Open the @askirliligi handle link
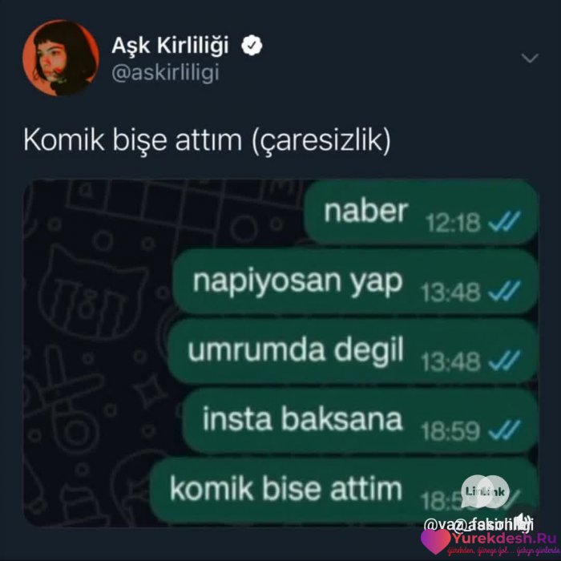Viewport: 561px width, 561px height. pos(165,74)
